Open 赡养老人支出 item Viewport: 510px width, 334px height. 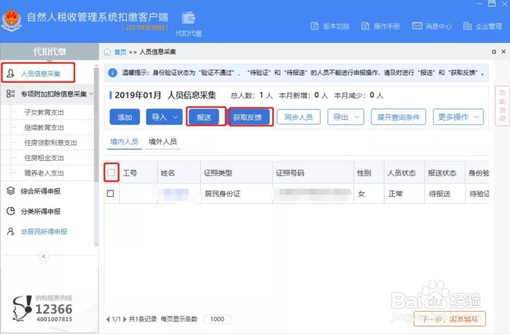(x=44, y=173)
